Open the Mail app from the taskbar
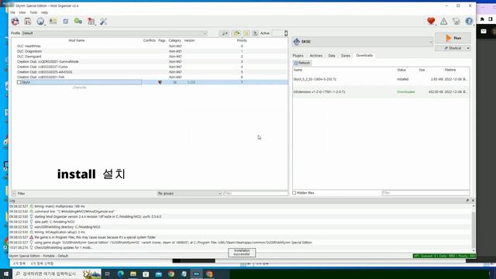Screen dimensions: 496x279 point(158,274)
